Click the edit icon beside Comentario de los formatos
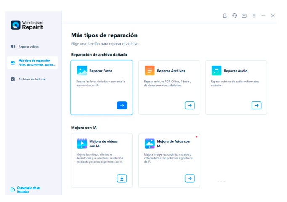287x202 pixels. (x=13, y=189)
